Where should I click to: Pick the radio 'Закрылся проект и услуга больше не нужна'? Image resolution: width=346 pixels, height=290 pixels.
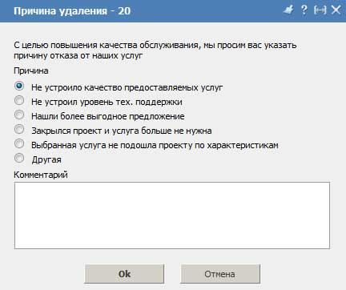click(19, 129)
